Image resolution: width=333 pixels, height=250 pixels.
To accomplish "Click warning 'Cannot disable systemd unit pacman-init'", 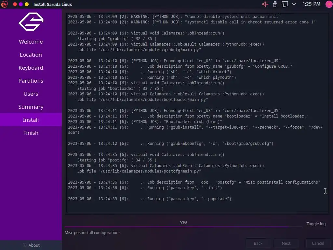I will pyautogui.click(x=174, y=16).
